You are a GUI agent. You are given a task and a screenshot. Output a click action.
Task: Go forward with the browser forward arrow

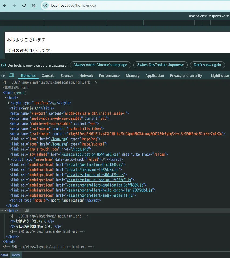[14, 5]
